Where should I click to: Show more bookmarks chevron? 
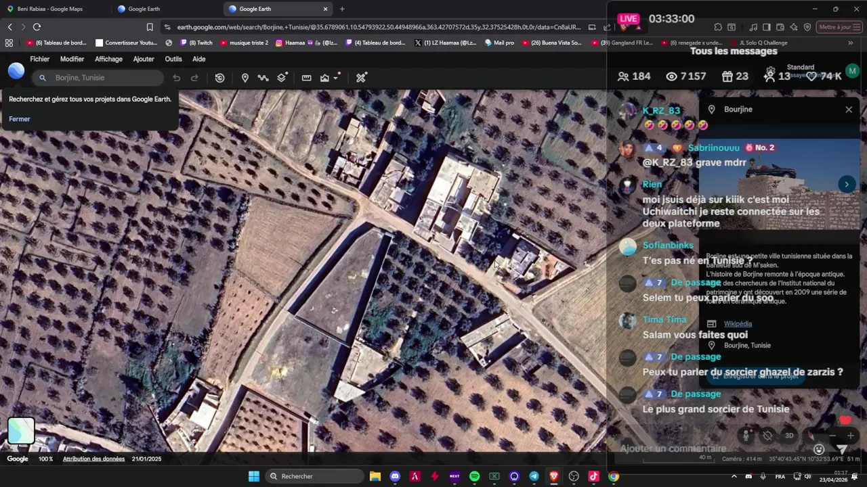[850, 43]
